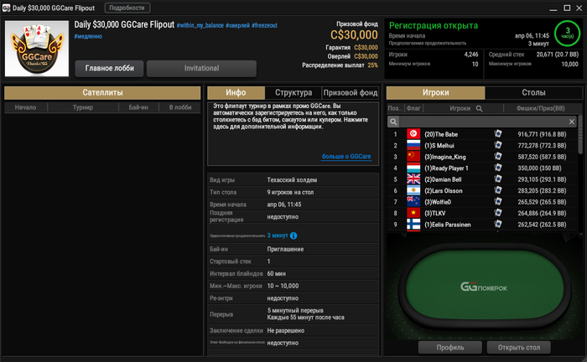This screenshot has height=362, width=587.
Task: Switch to the Столы tab
Action: pos(533,92)
